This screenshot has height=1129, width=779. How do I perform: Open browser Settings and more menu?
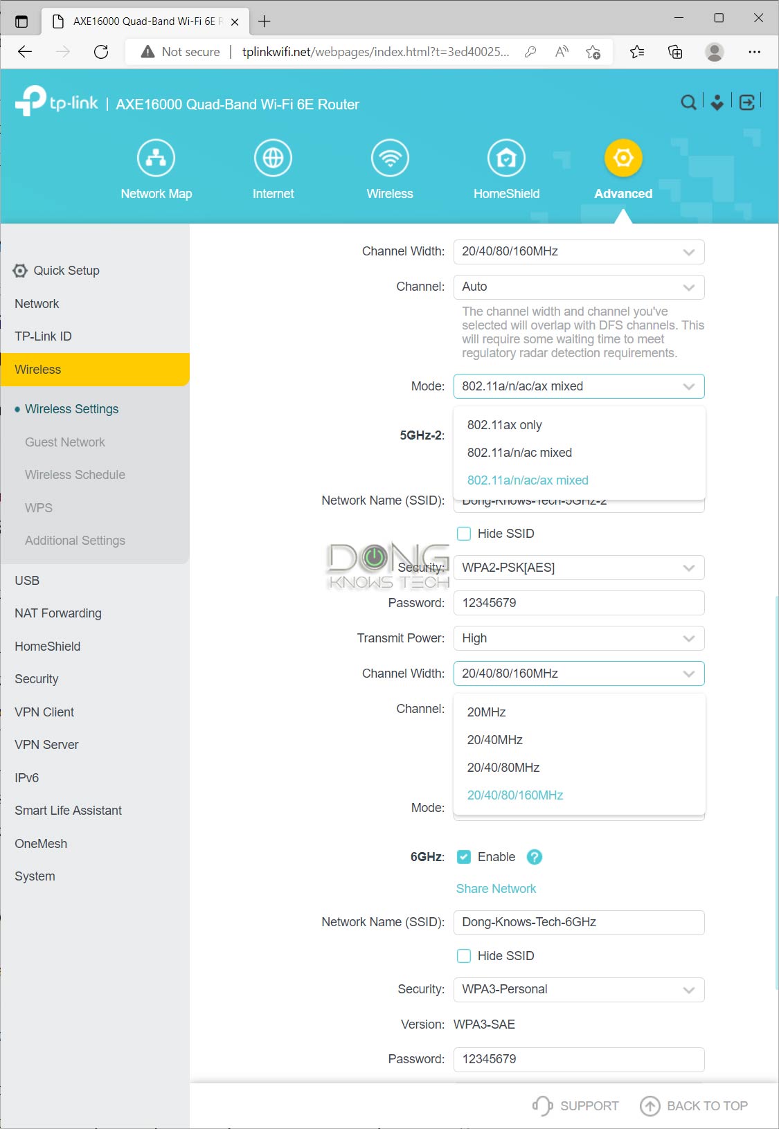pyautogui.click(x=754, y=52)
